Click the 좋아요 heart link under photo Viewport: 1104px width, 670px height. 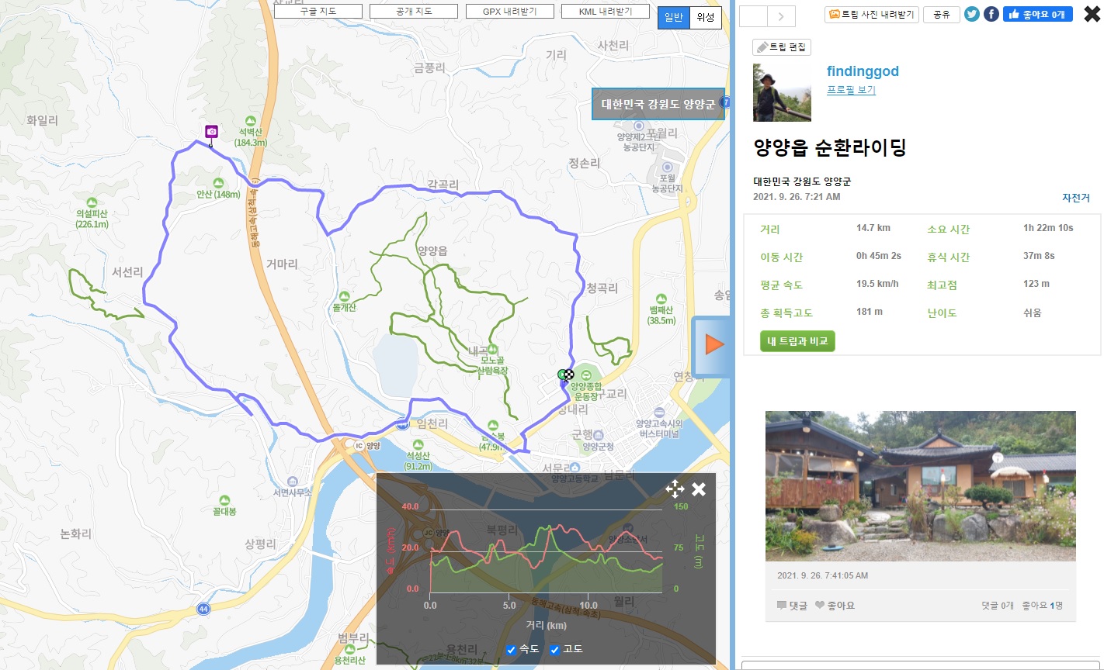(835, 606)
